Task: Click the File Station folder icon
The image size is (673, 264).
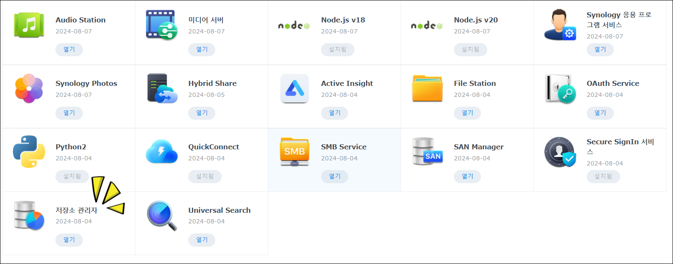Action: click(427, 88)
